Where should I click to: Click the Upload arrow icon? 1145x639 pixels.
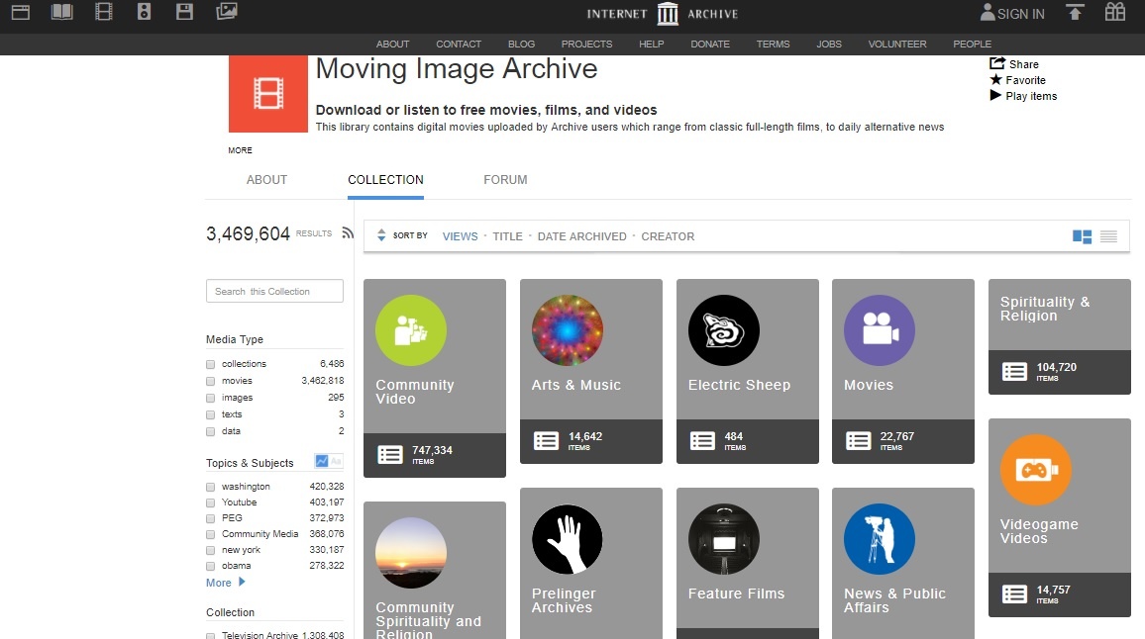(x=1075, y=13)
